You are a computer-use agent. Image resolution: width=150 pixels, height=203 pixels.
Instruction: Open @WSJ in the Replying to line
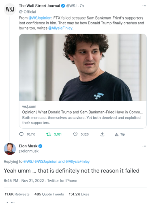pyautogui.click(x=28, y=162)
